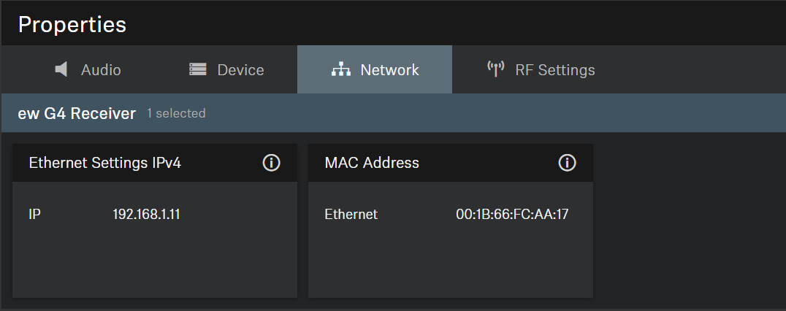786x311 pixels.
Task: Click the "1 selected" label
Action: coord(176,114)
